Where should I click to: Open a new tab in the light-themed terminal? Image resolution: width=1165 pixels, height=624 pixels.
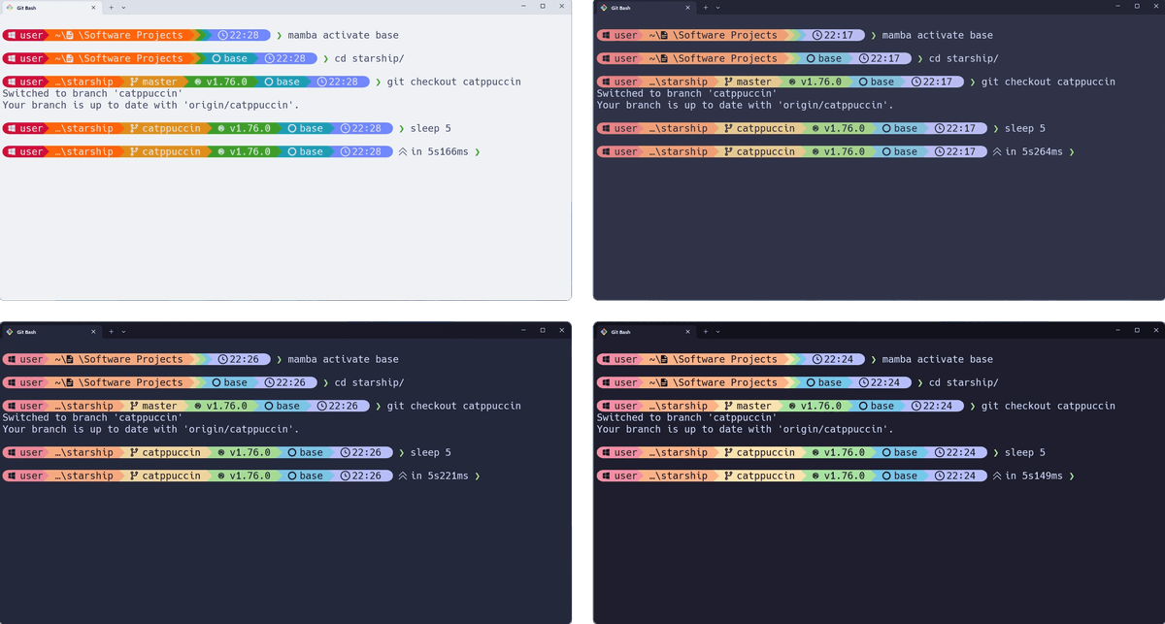[111, 7]
